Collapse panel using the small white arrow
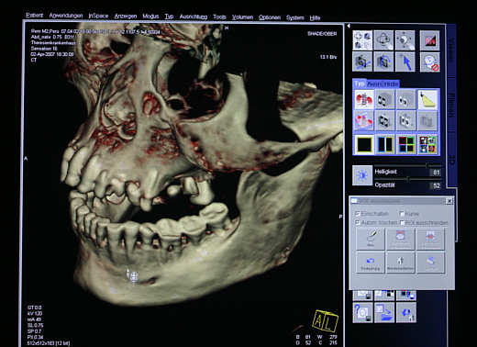477x347 pixels. 349,26
